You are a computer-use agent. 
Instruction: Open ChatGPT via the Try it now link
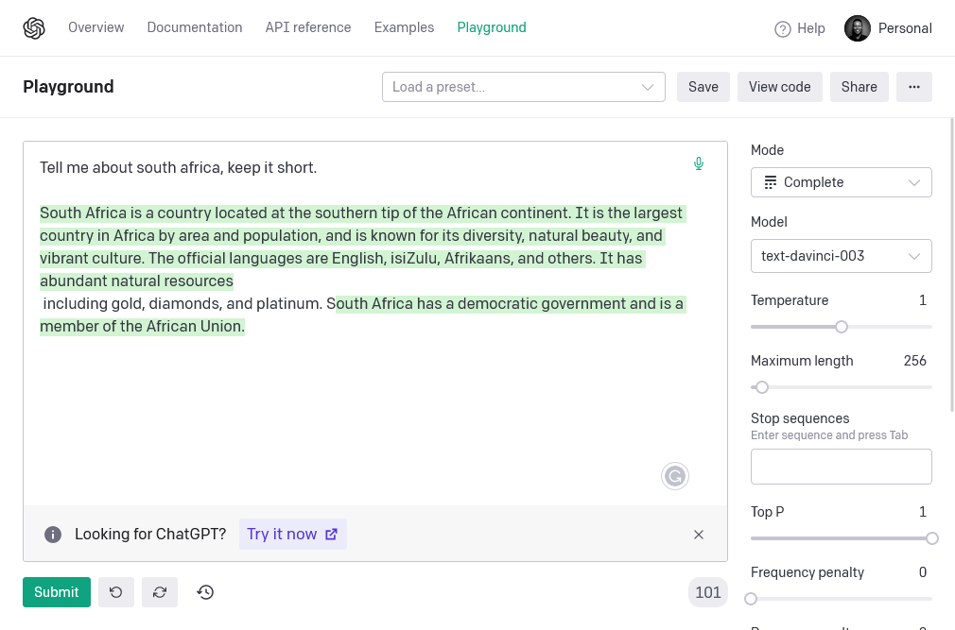click(292, 534)
